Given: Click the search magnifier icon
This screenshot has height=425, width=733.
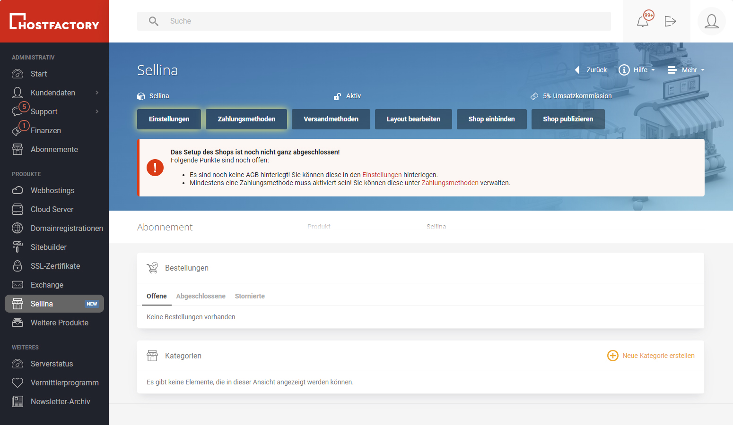Looking at the screenshot, I should click(x=154, y=21).
